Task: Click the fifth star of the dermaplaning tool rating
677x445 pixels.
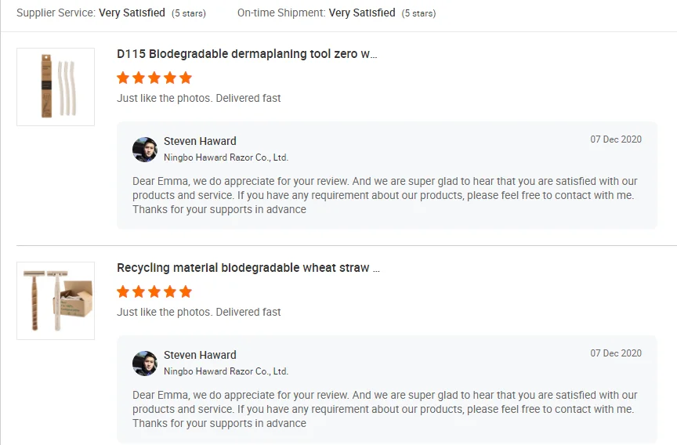Action: 186,78
